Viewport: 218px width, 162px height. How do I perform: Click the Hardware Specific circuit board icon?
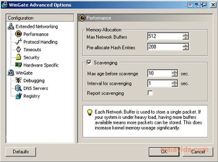[x=18, y=65]
